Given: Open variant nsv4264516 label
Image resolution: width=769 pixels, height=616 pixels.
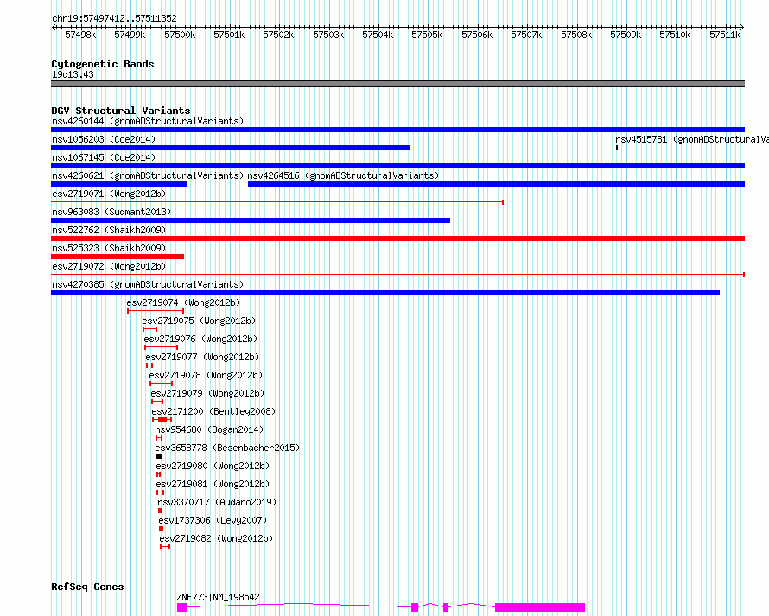Looking at the screenshot, I should pos(343,175).
